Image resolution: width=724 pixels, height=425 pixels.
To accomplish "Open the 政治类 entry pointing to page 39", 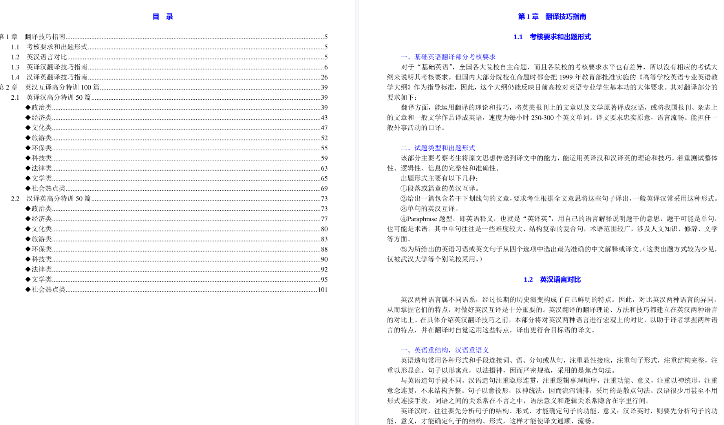I will tap(41, 108).
